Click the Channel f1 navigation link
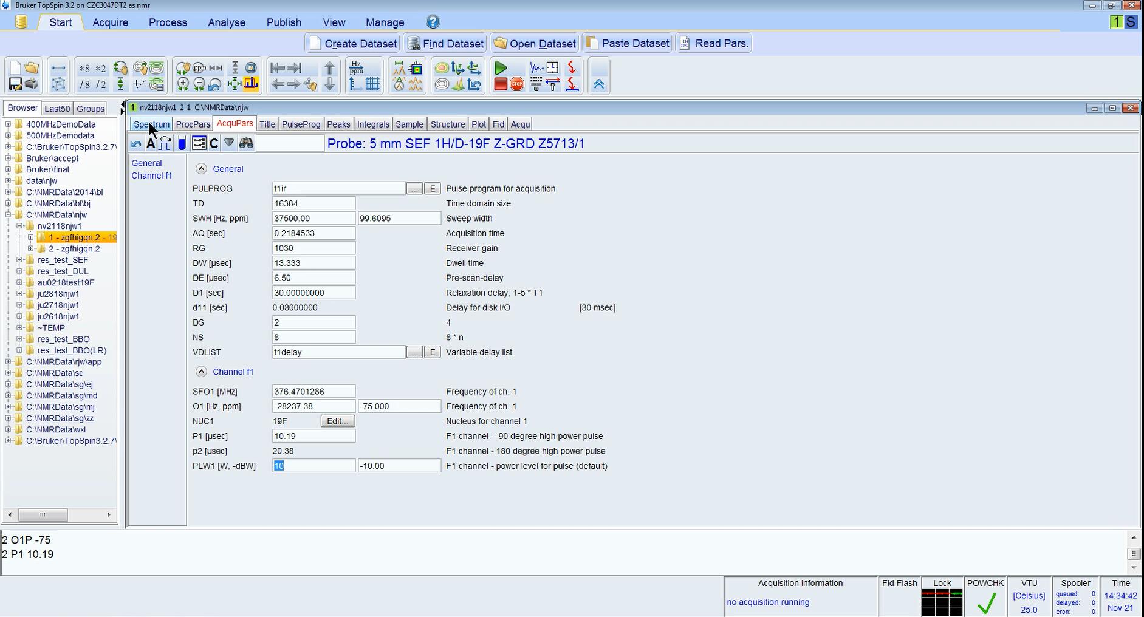This screenshot has height=617, width=1144. tap(151, 176)
